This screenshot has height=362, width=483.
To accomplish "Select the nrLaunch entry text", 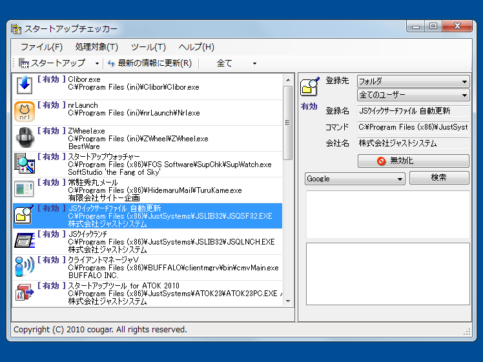I will 83,105.
